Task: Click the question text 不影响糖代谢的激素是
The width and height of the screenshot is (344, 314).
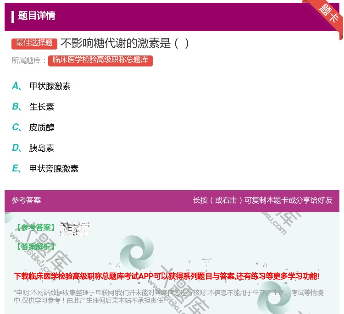Action: point(125,43)
